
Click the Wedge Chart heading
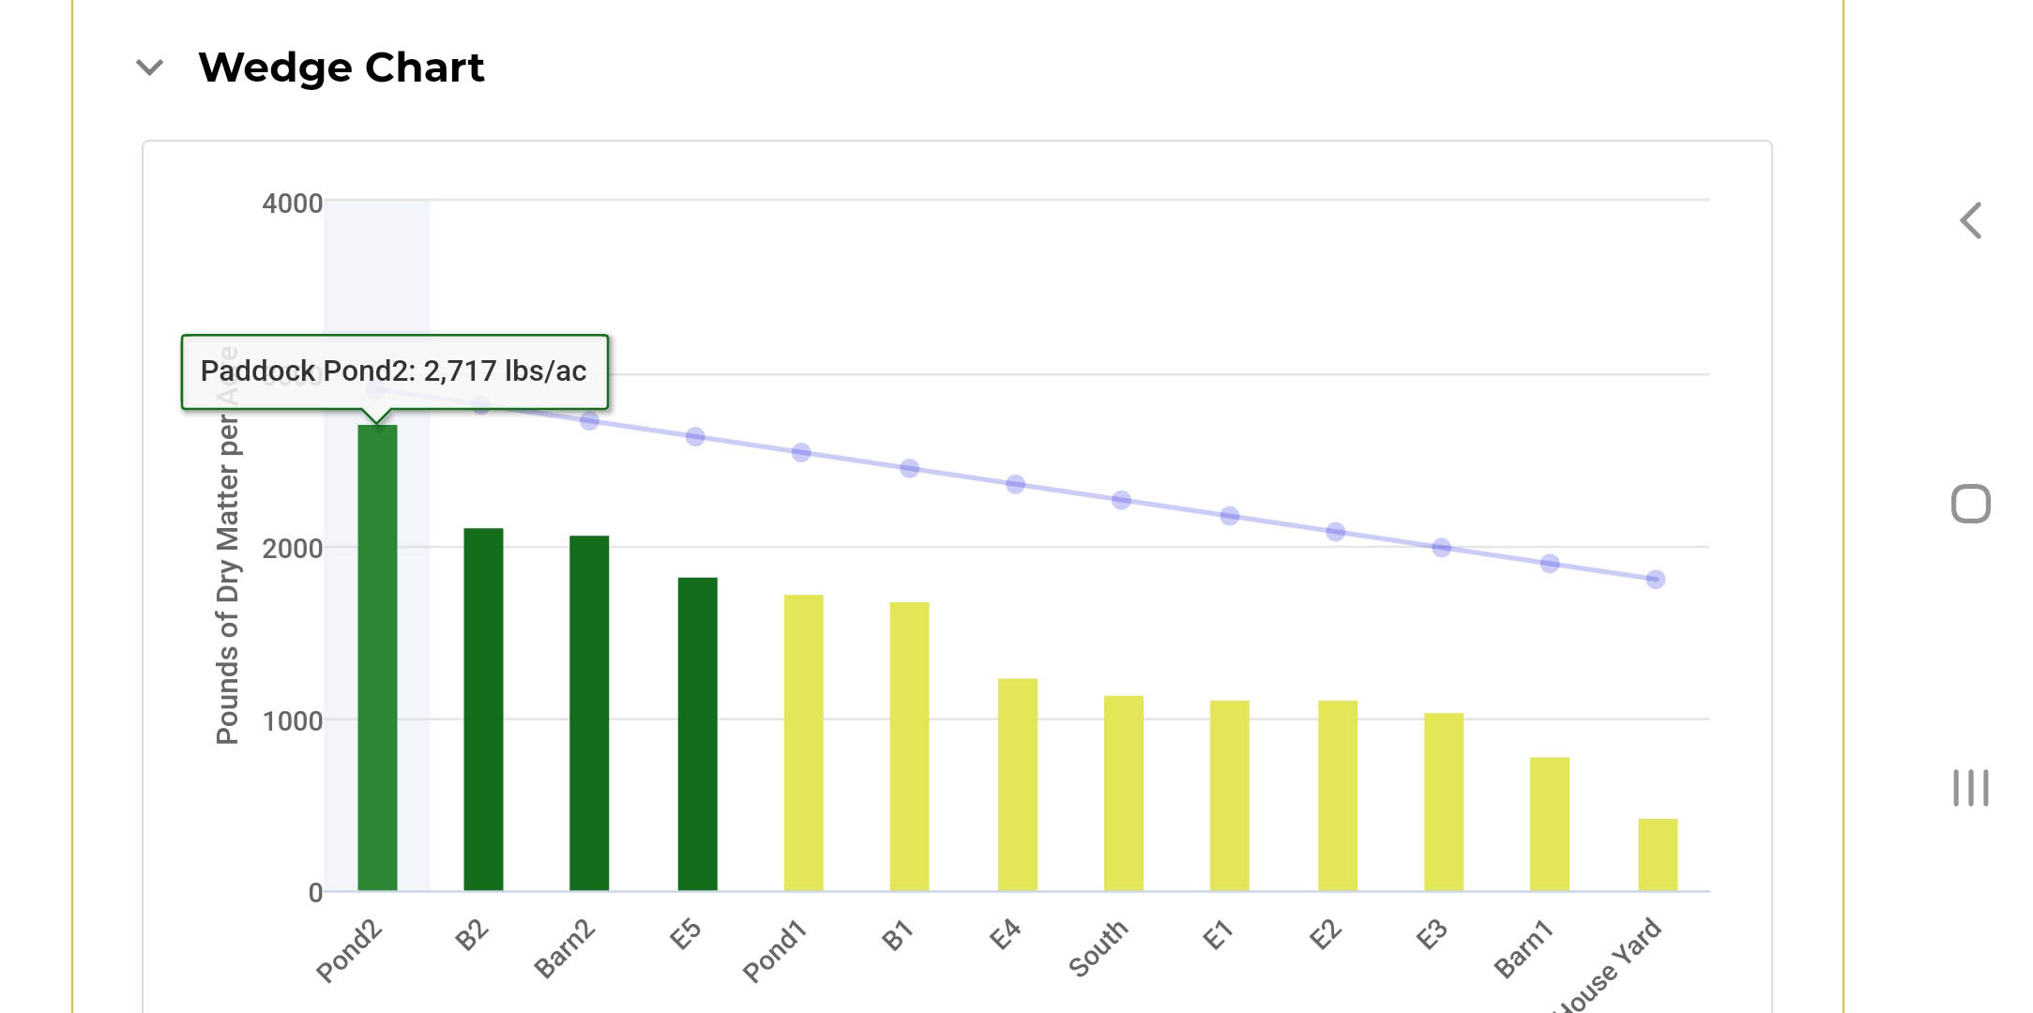tap(341, 68)
